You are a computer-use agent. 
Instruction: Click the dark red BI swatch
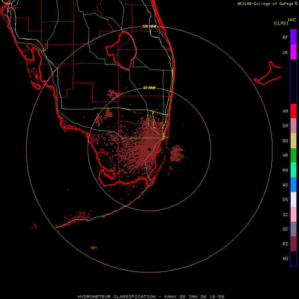click(x=293, y=244)
